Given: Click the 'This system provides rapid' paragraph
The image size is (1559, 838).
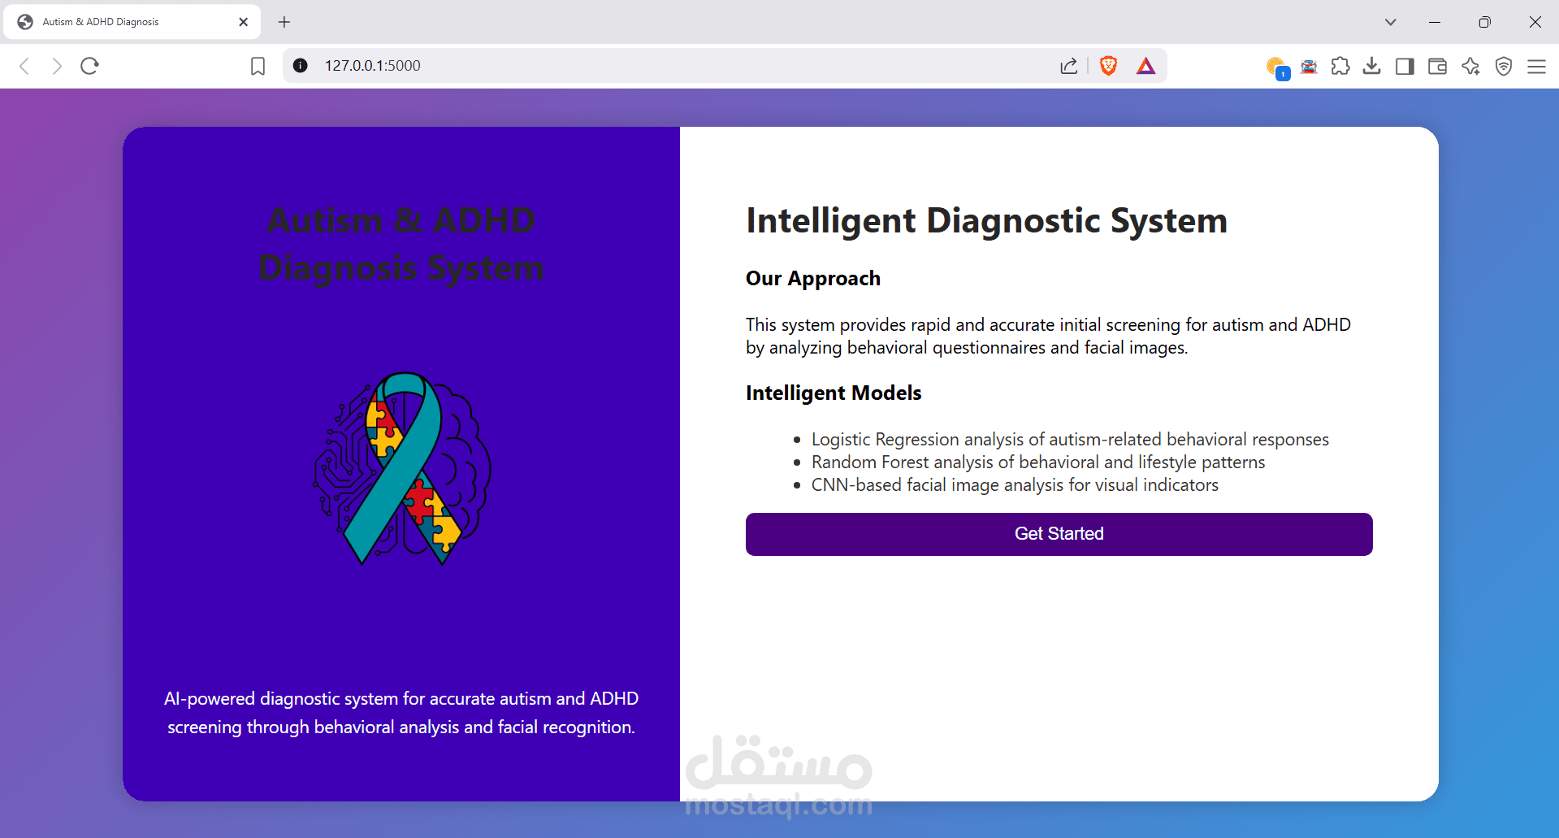Looking at the screenshot, I should click(1048, 336).
